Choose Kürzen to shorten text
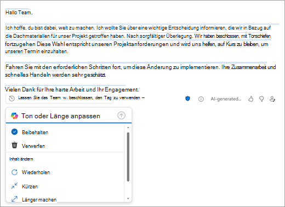Screen dimensions: 285x207 65,186
